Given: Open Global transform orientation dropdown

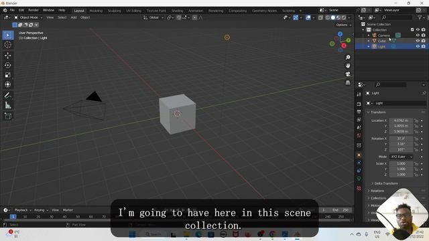Looking at the screenshot, I should tap(154, 17).
